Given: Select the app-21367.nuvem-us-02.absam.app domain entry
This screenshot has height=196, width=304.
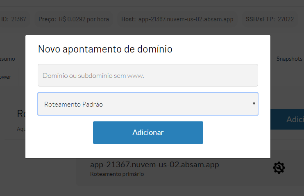Looking at the screenshot, I should pos(154,165).
